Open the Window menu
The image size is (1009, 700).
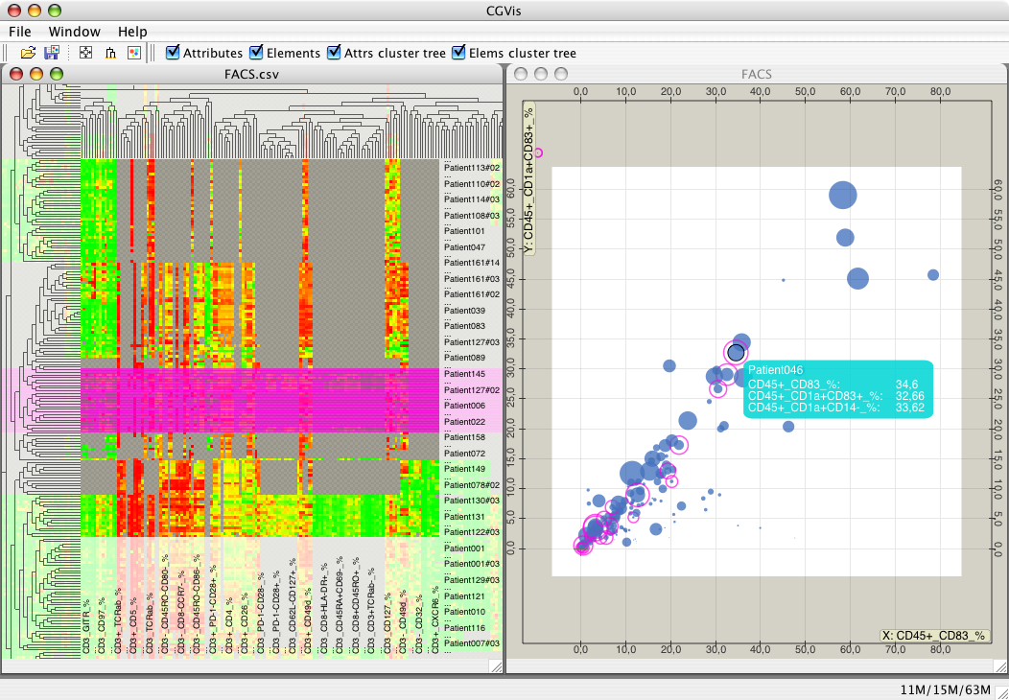point(75,32)
